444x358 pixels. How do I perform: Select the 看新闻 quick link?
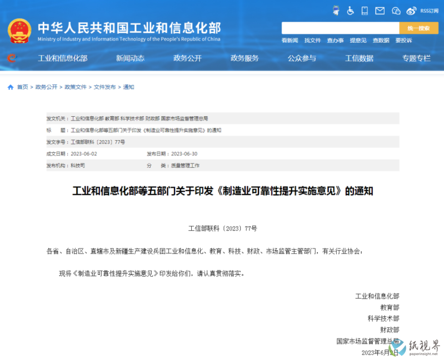[290, 40]
